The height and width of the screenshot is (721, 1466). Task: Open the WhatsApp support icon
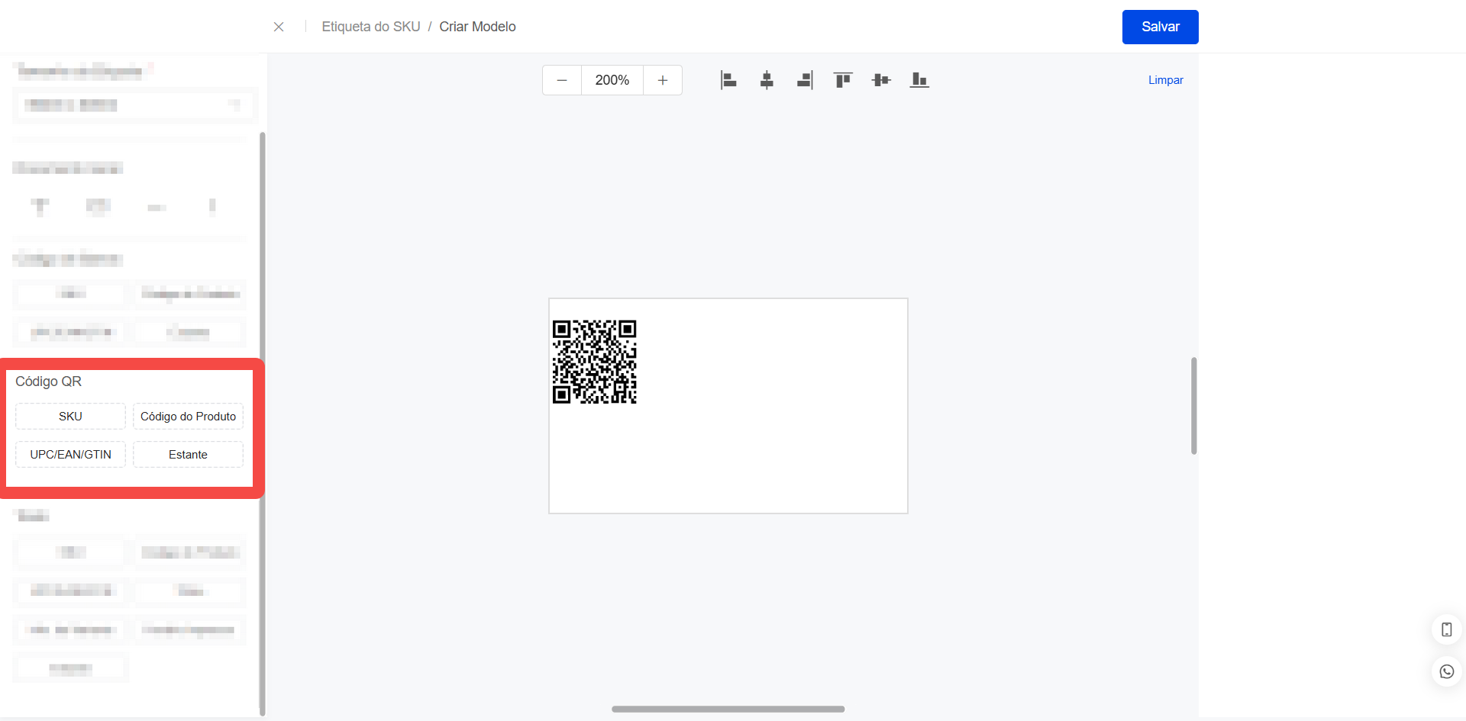pos(1446,671)
